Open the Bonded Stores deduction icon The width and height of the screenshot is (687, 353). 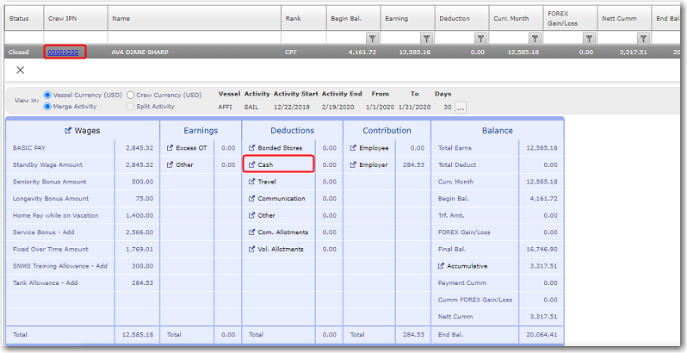(x=252, y=148)
